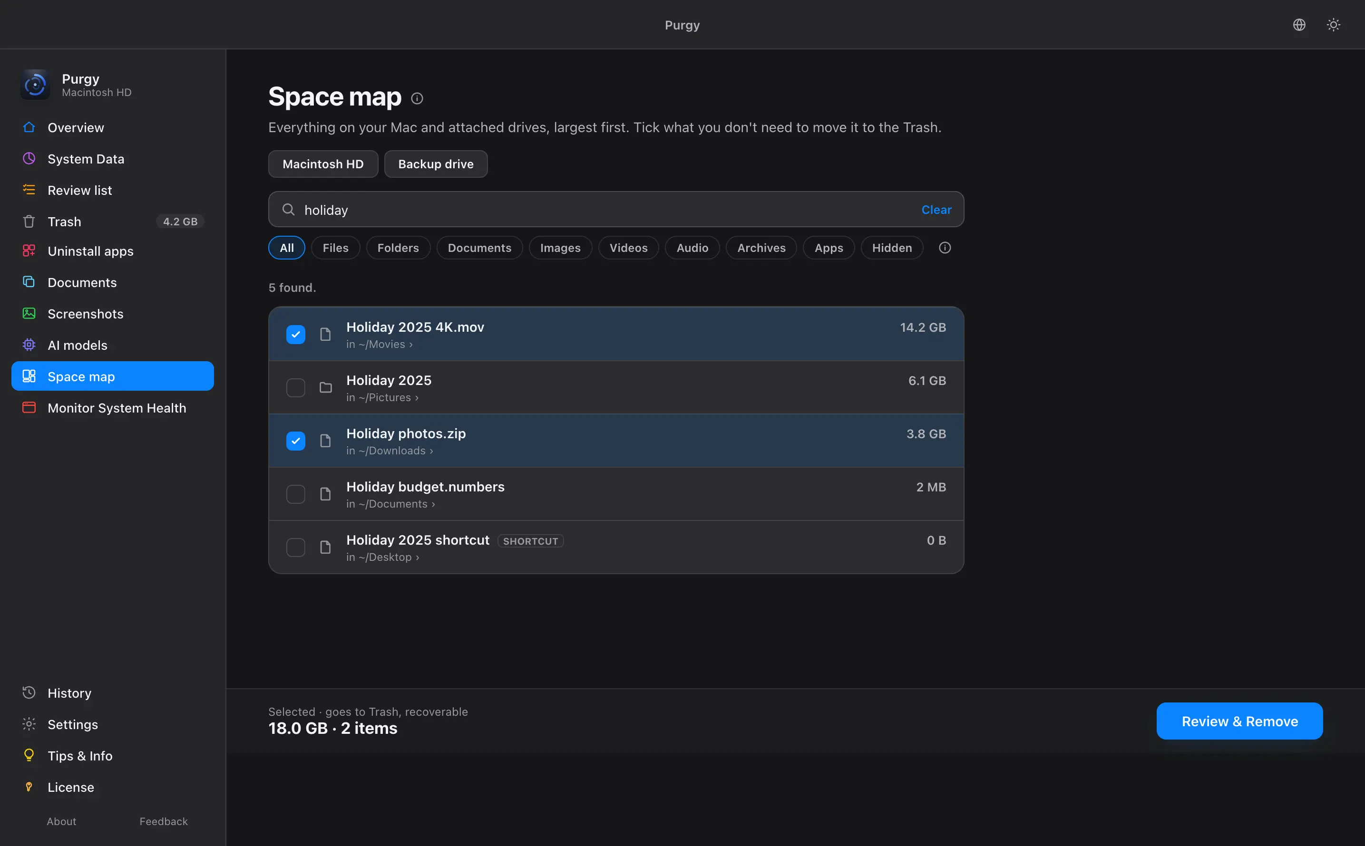Click the AI models chip icon
This screenshot has height=846, width=1365.
pyautogui.click(x=29, y=345)
